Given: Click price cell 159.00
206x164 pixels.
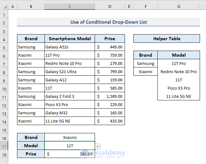Looking at the screenshot, I should [x=110, y=80].
